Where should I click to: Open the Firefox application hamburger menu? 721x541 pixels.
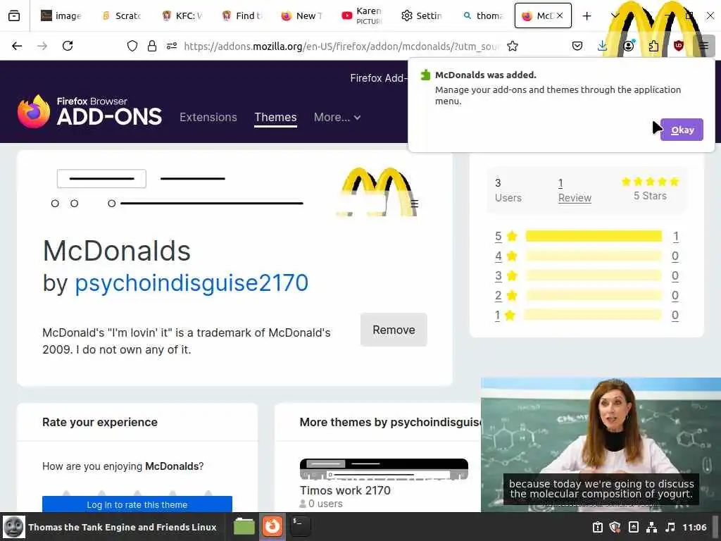704,46
